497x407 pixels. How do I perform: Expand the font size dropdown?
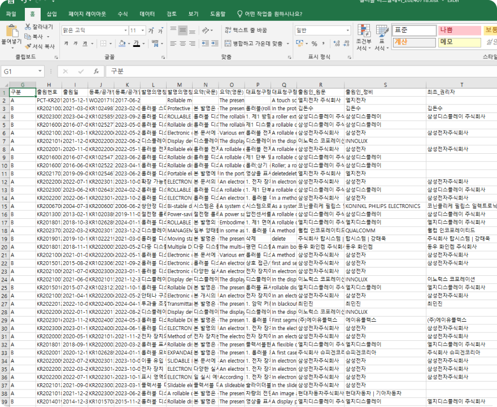[x=142, y=31]
